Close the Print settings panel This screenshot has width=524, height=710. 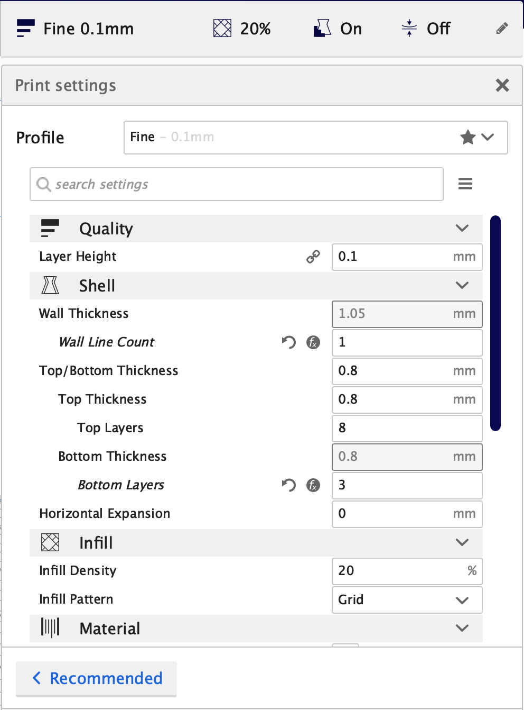502,85
